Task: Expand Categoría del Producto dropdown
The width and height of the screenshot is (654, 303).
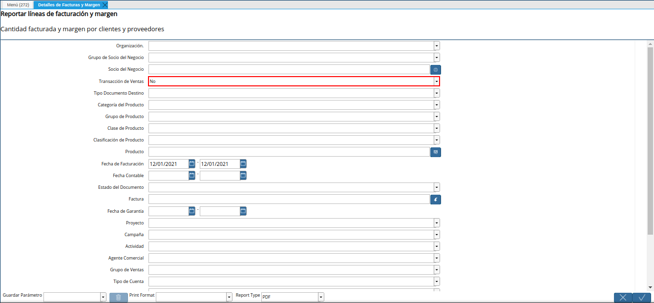Action: click(437, 105)
